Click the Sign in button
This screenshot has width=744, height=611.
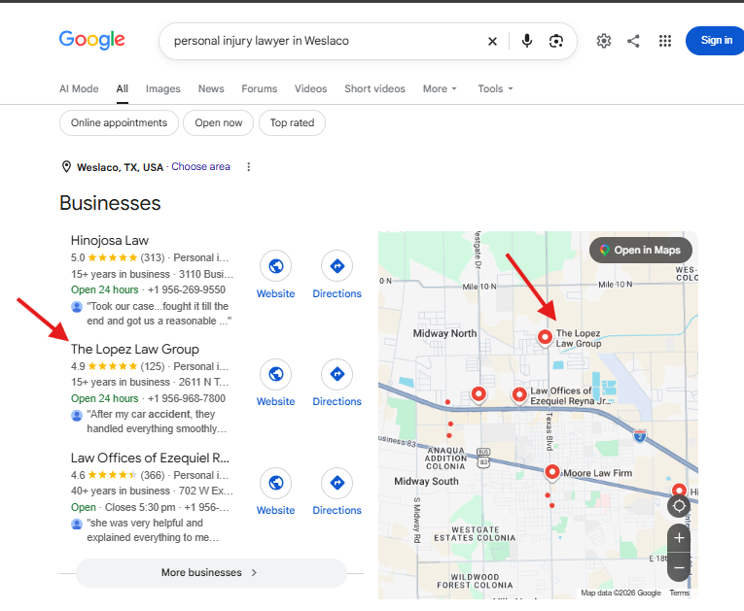click(x=716, y=41)
